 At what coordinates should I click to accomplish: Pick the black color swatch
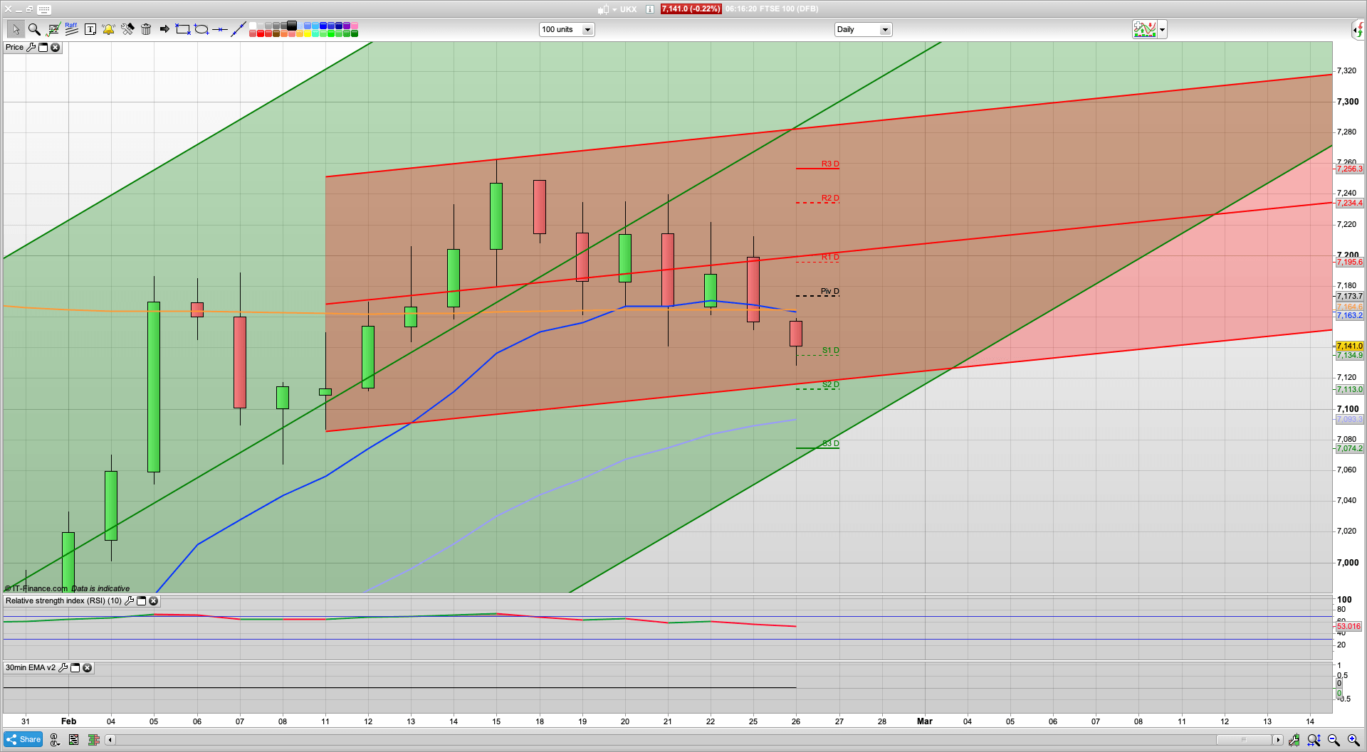(x=292, y=26)
